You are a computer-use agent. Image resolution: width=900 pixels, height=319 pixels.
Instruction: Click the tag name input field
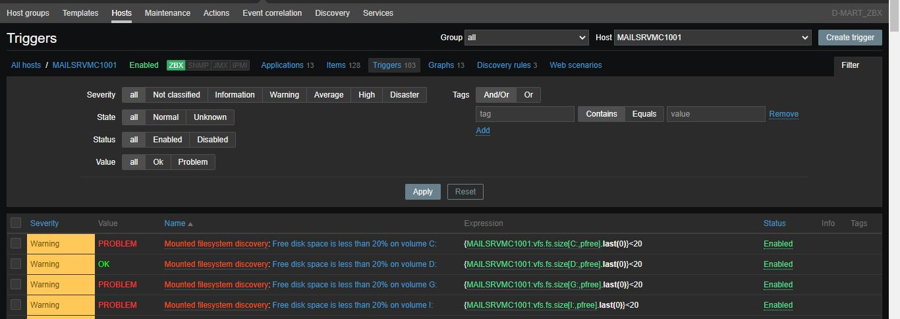point(524,114)
